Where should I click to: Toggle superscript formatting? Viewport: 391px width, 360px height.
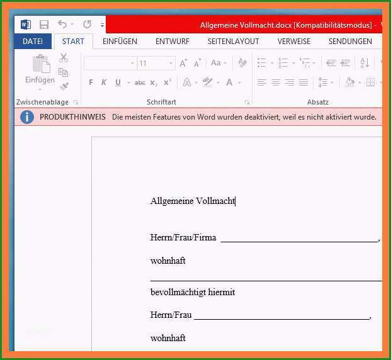click(167, 82)
